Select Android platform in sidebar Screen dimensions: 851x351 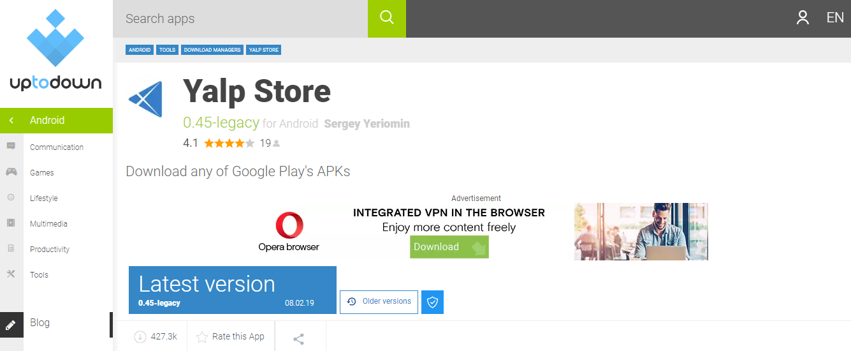click(x=47, y=120)
